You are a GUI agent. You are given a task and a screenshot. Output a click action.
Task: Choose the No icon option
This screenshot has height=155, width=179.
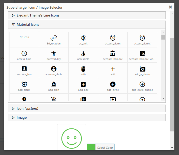click(x=24, y=39)
